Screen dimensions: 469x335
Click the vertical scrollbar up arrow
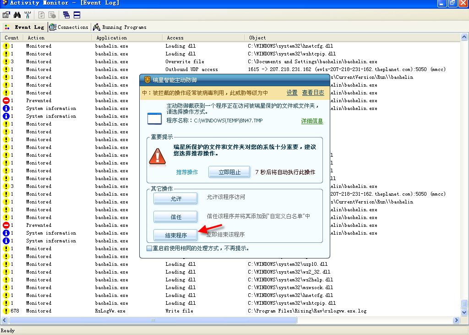coord(464,37)
